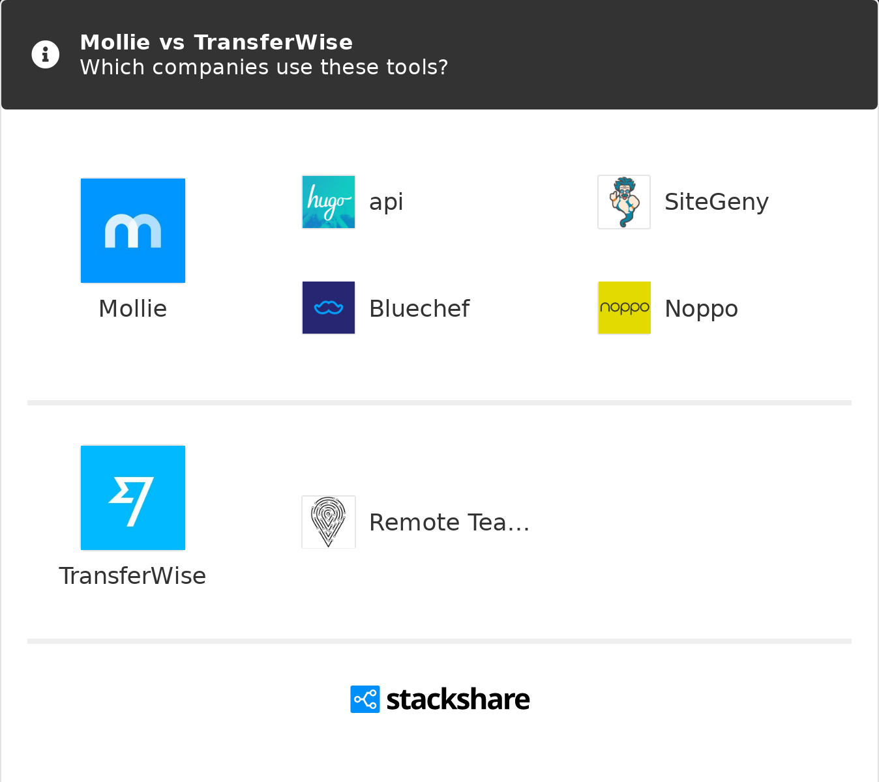Screen dimensions: 879x782
Task: Click the StackShare share icon
Action: pyautogui.click(x=365, y=699)
